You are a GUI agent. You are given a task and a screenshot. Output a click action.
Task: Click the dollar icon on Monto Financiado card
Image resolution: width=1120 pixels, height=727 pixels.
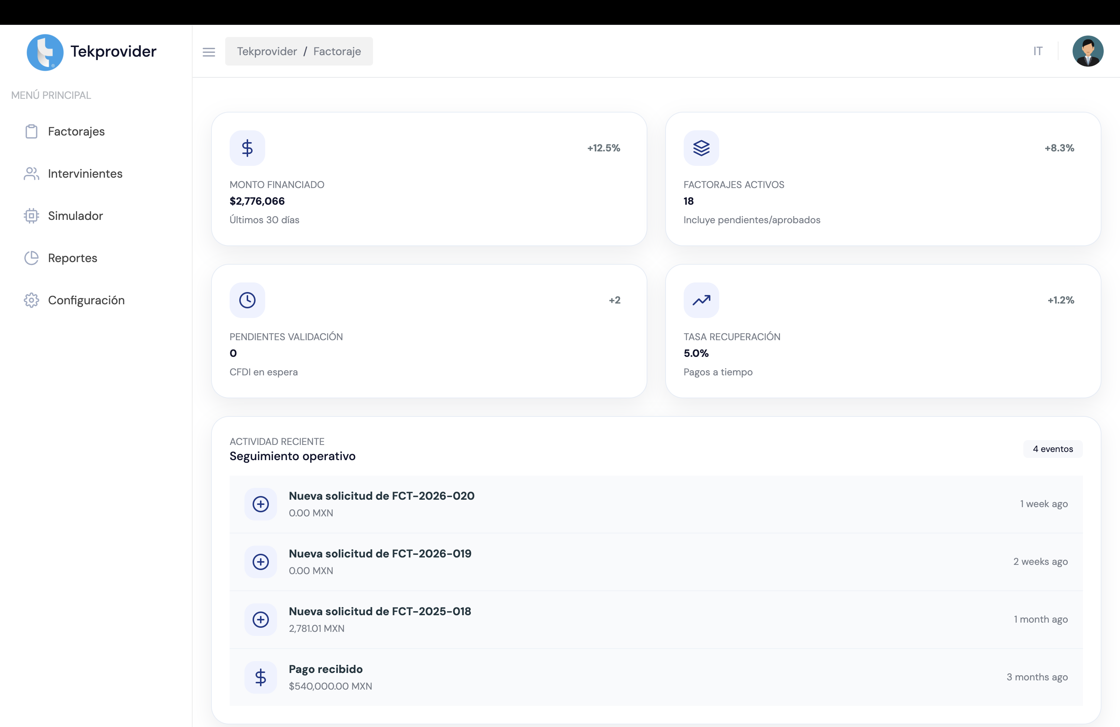(247, 148)
